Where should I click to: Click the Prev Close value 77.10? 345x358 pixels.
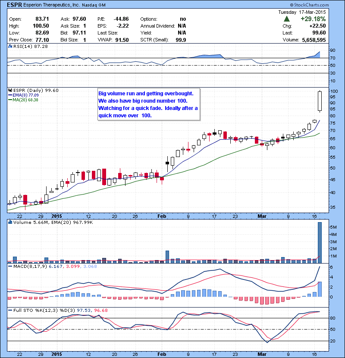tap(42, 40)
